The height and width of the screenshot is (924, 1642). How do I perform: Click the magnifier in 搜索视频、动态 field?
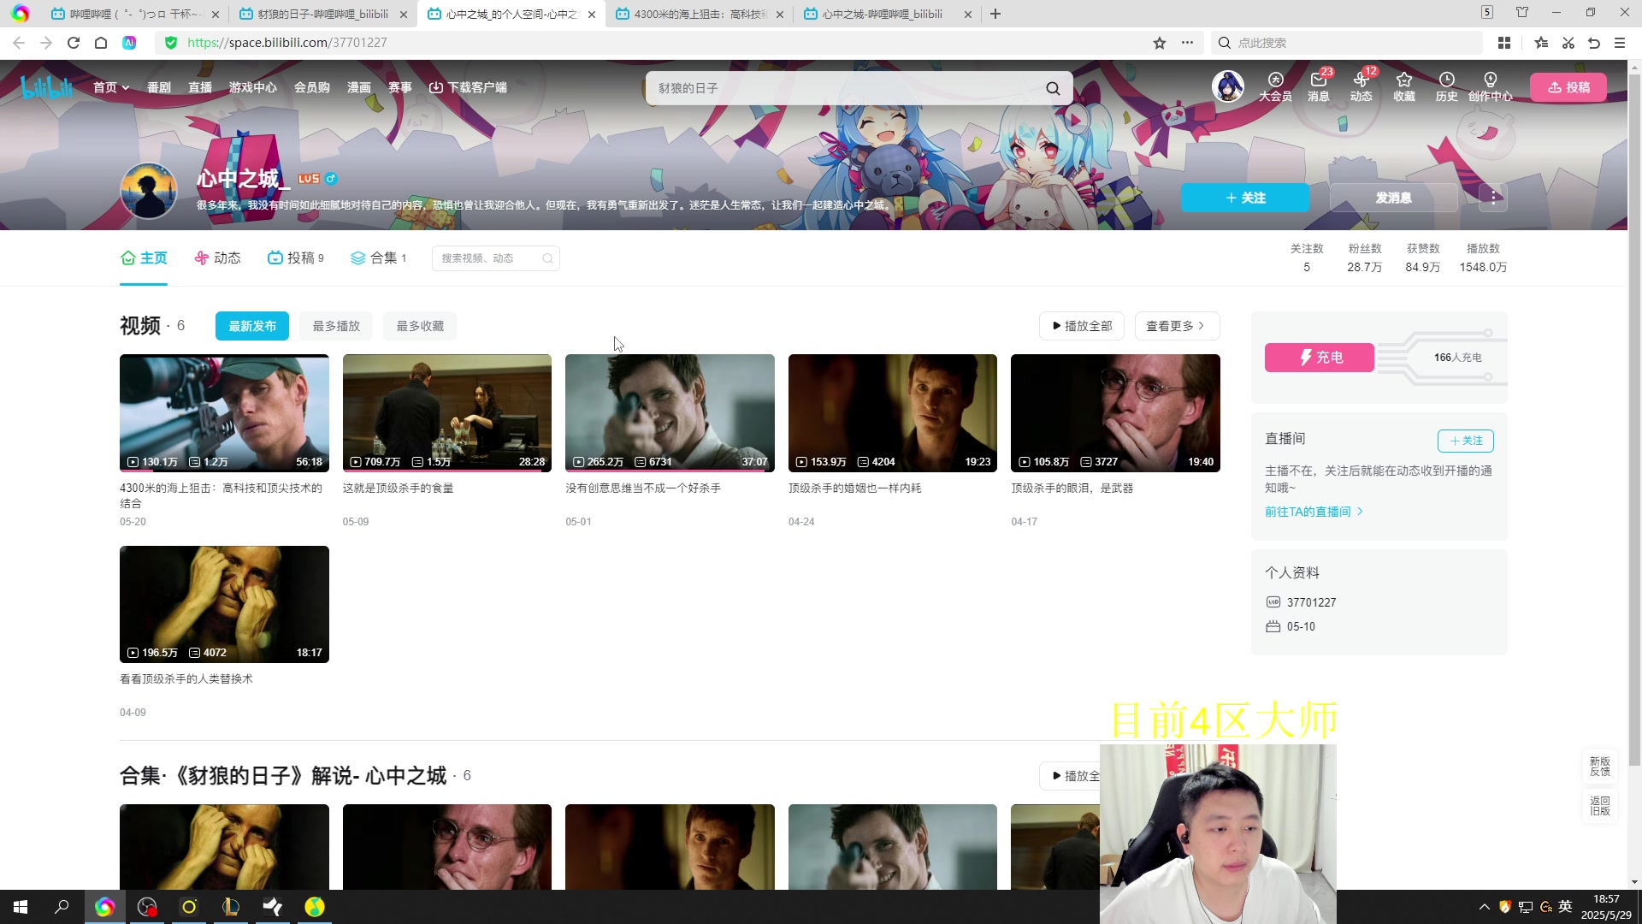coord(547,258)
